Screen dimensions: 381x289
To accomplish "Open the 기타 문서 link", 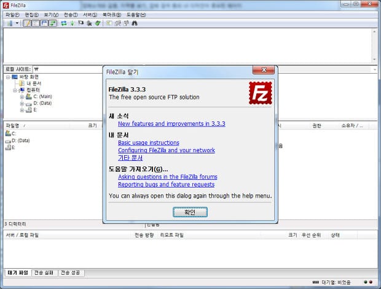I will [x=130, y=158].
